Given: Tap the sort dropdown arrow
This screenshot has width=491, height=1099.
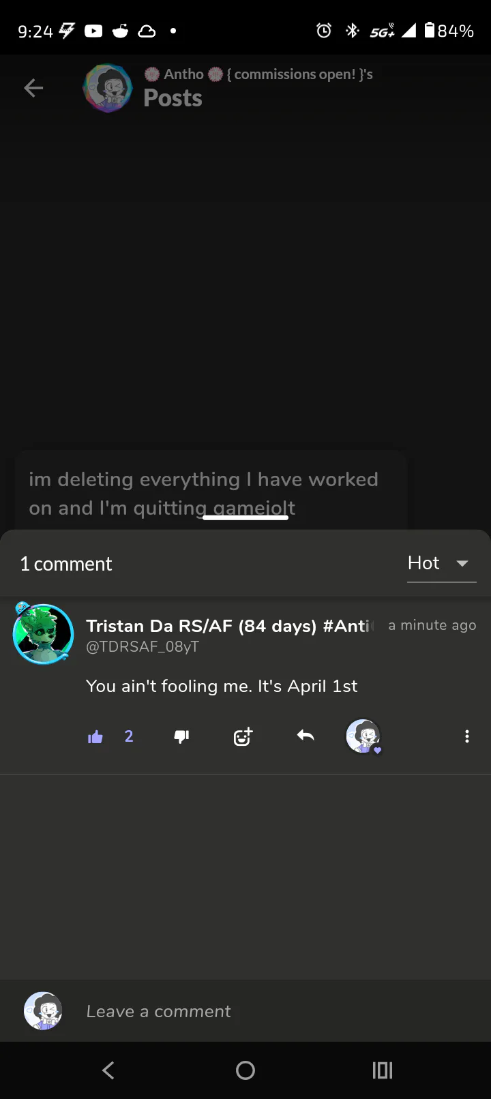Looking at the screenshot, I should (x=462, y=564).
